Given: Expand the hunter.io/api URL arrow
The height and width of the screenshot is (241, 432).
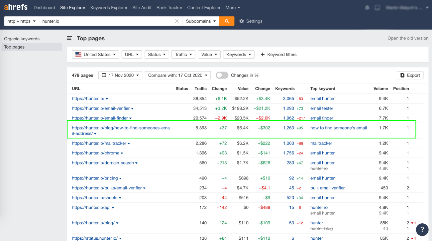Looking at the screenshot, I should pyautogui.click(x=113, y=208).
